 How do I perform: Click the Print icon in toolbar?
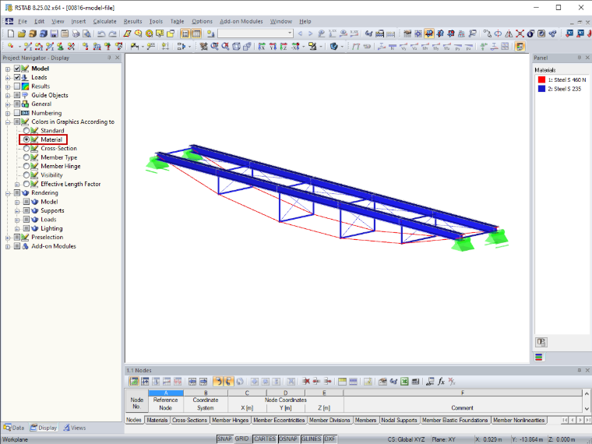(x=76, y=34)
